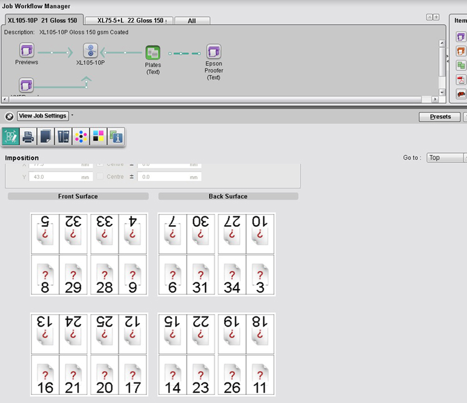Viewport: 467px width, 403px height.
Task: Click workflow horizontal scrollbar left arrow
Action: 5,99
